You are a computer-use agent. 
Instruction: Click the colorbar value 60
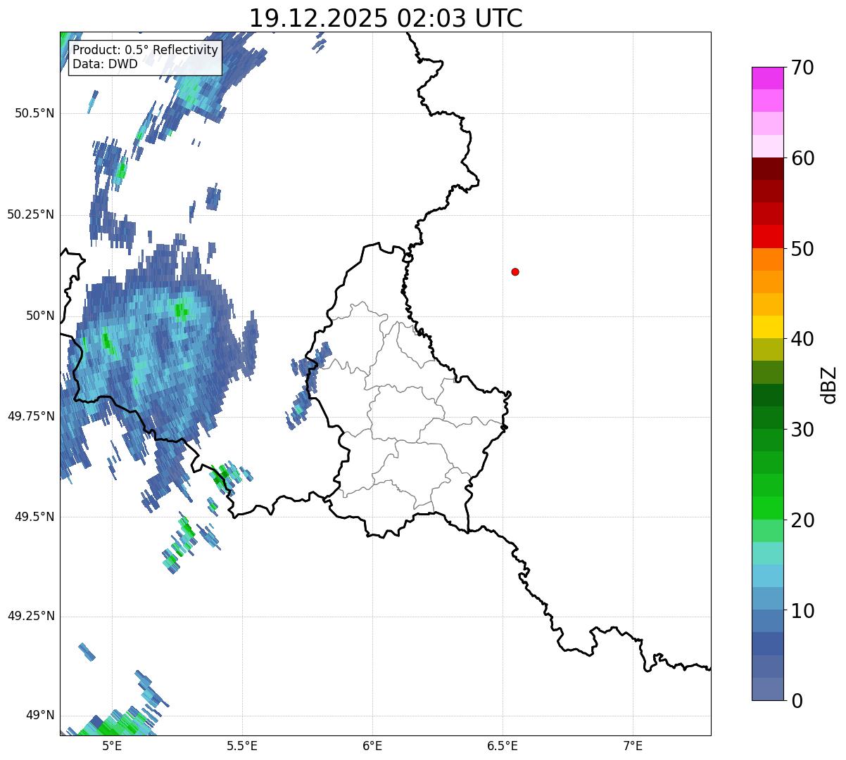click(802, 158)
